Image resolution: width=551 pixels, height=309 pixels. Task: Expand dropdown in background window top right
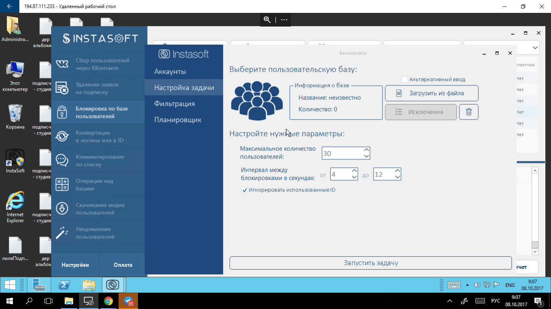coord(535,47)
